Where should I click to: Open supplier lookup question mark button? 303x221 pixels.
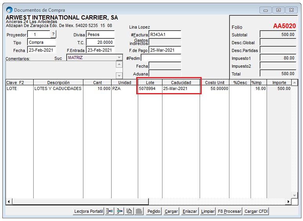(x=53, y=34)
